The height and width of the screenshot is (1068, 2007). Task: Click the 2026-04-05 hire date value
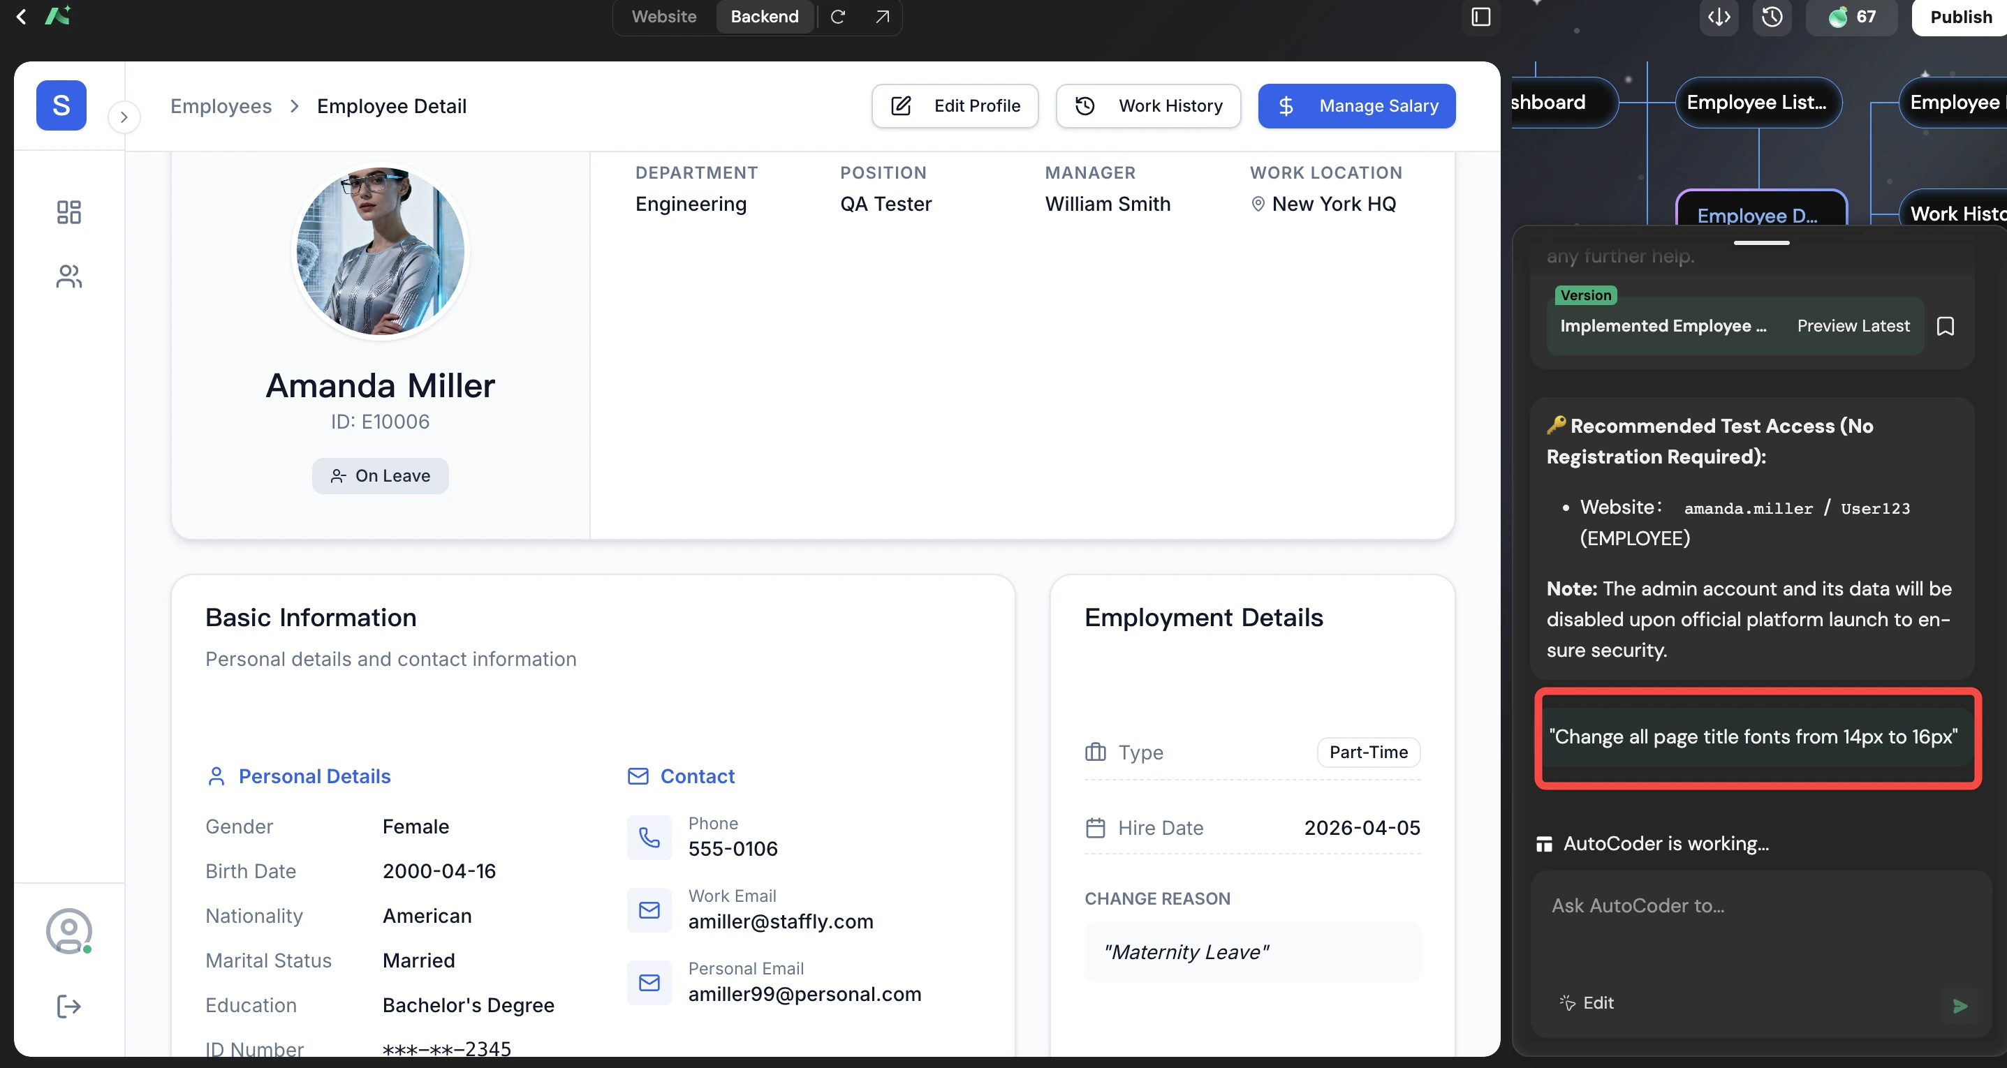coord(1362,827)
